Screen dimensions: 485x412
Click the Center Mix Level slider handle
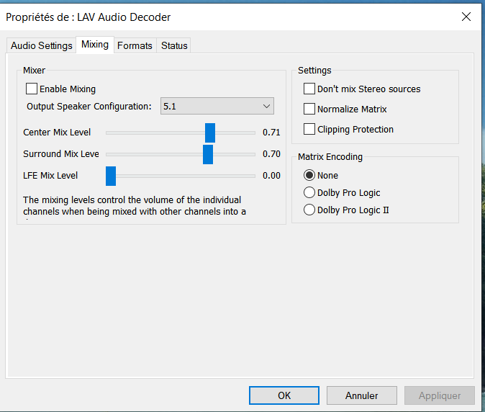[210, 133]
